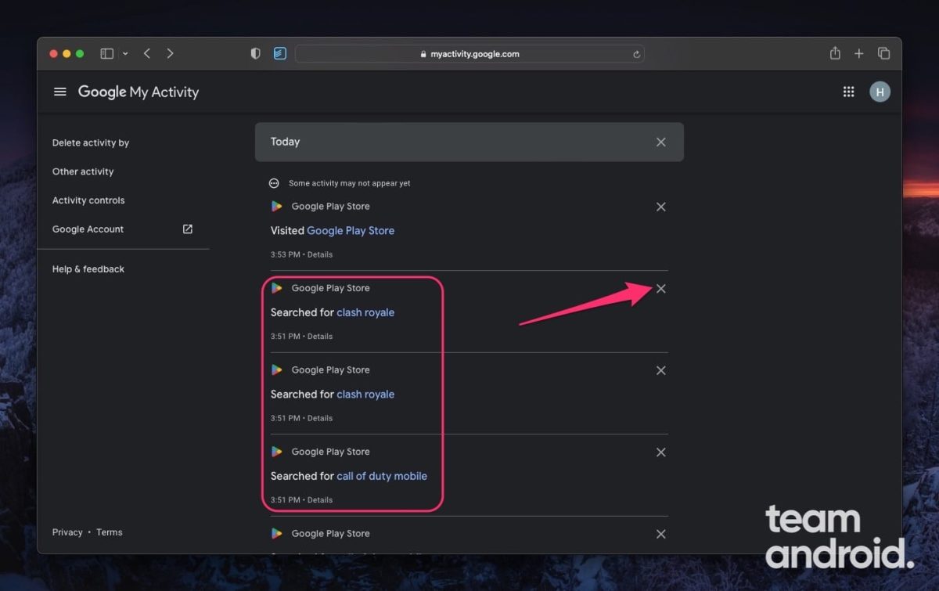Viewport: 939px width, 591px height.
Task: Open the Google Account external link icon
Action: pyautogui.click(x=187, y=229)
